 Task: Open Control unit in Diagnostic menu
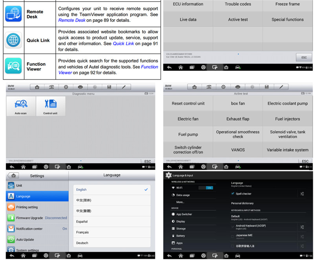(x=50, y=106)
